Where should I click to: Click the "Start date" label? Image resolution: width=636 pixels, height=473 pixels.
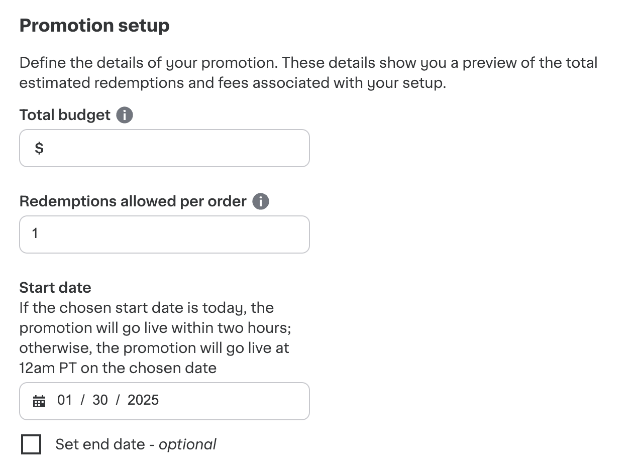[x=55, y=288]
